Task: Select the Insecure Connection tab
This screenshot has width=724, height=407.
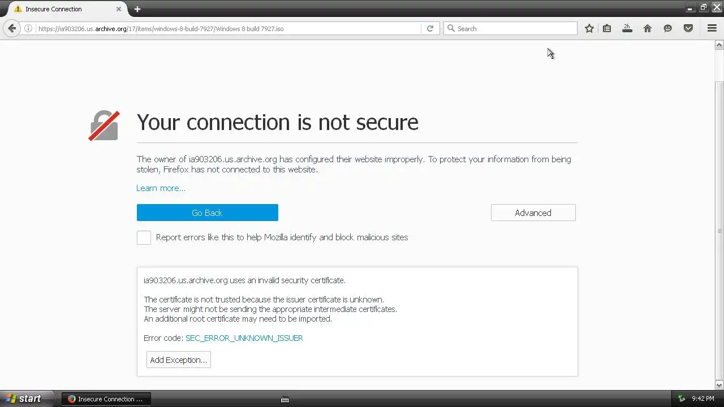Action: tap(62, 9)
